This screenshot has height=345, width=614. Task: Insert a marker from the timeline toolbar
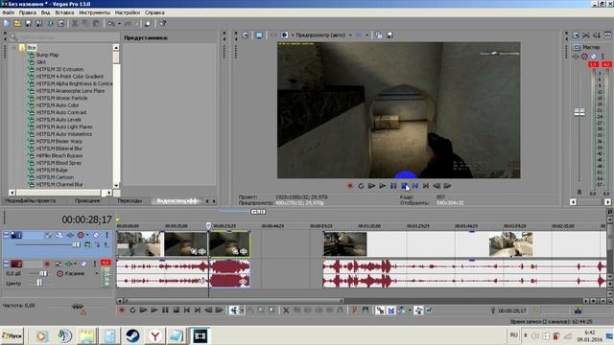(354, 310)
